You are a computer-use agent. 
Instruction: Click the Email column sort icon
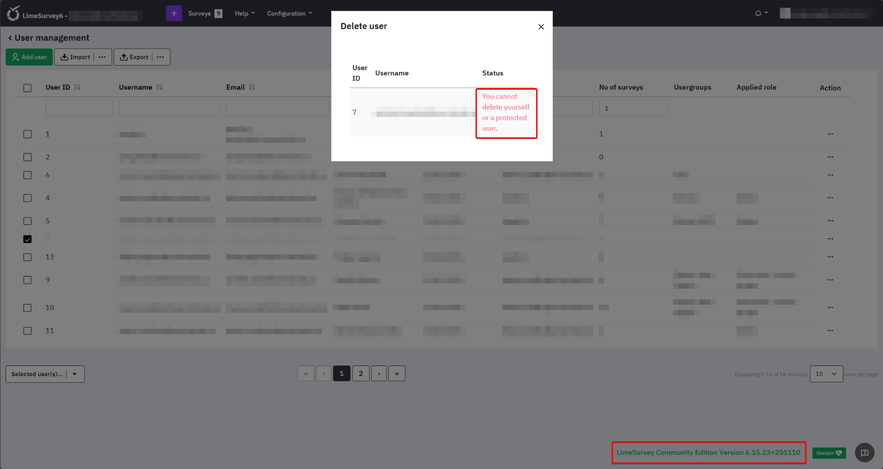coord(252,87)
